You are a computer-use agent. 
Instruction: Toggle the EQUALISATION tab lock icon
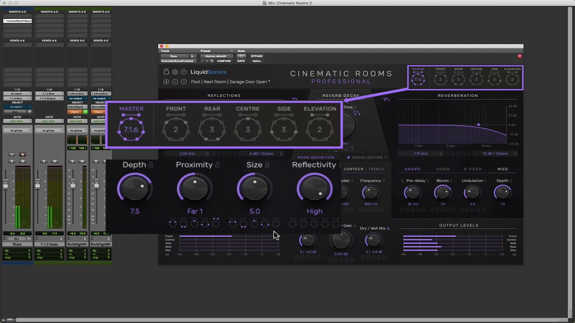[x=386, y=157]
